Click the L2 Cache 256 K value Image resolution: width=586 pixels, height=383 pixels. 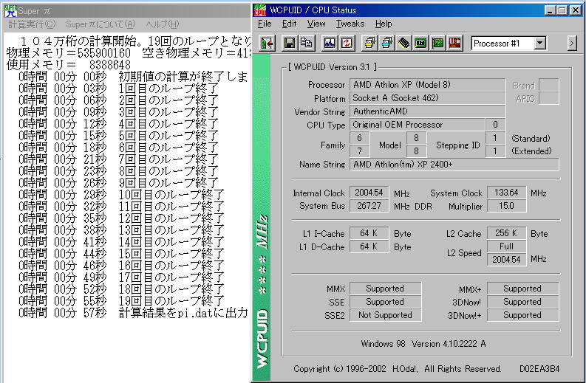(506, 233)
